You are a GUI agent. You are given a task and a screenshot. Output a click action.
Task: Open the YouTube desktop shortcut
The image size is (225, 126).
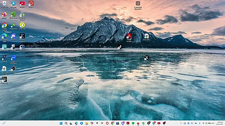22,4
